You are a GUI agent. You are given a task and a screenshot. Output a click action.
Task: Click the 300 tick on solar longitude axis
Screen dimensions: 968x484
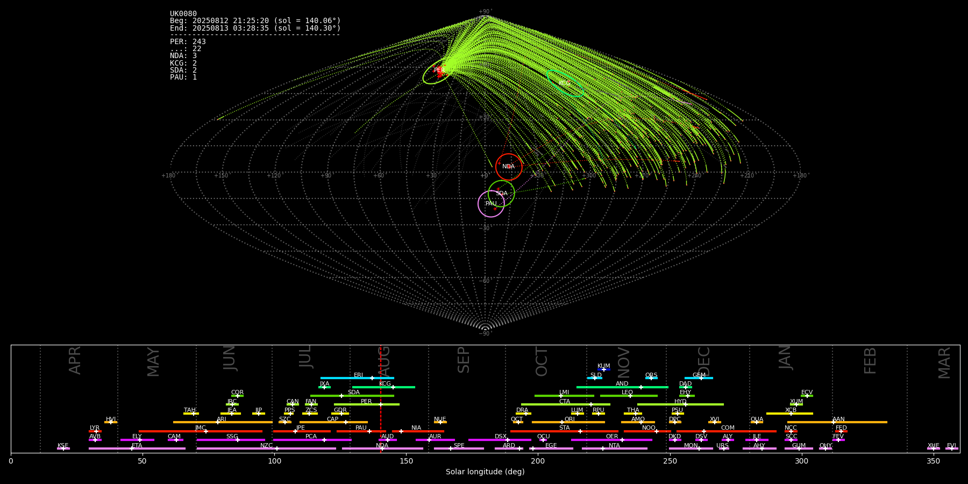[x=801, y=461]
